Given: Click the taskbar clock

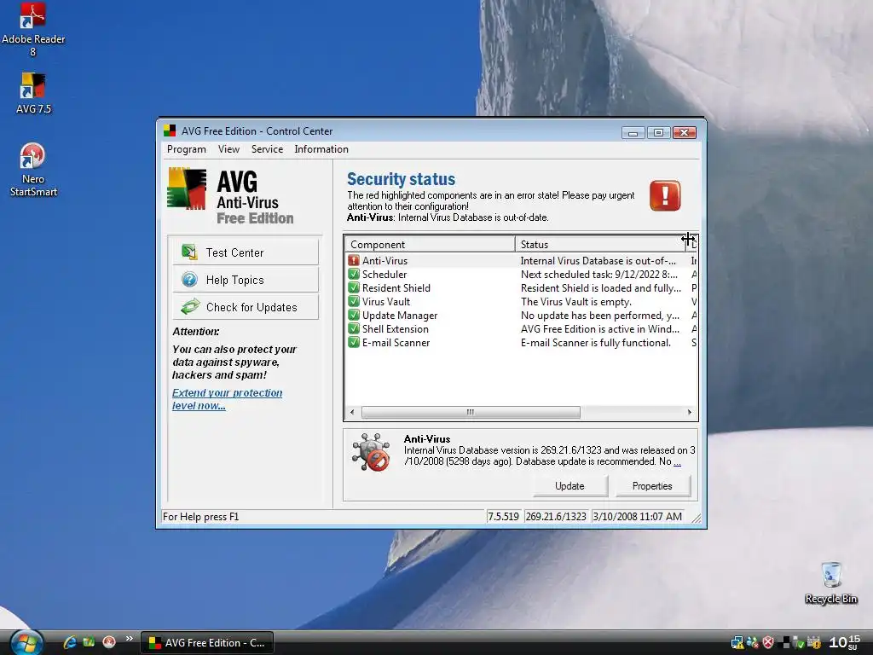Looking at the screenshot, I should (x=845, y=642).
